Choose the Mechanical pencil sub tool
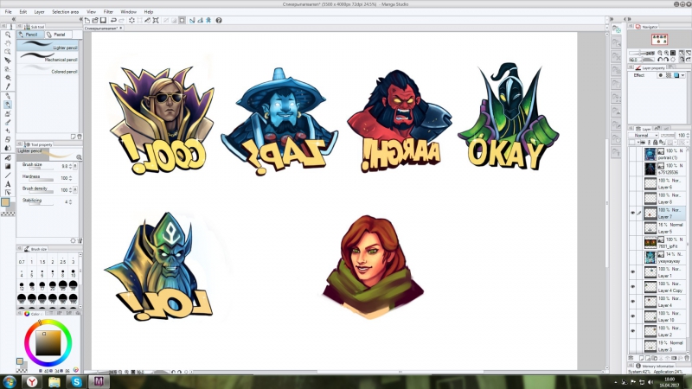Image resolution: width=692 pixels, height=389 pixels. coord(48,58)
